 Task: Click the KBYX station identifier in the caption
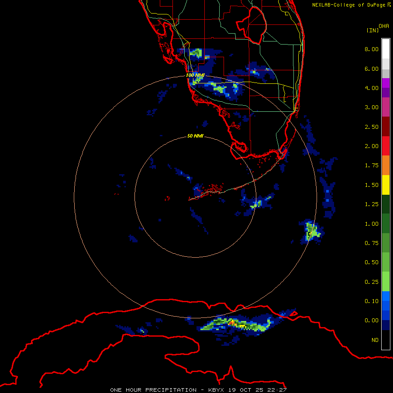click(217, 390)
